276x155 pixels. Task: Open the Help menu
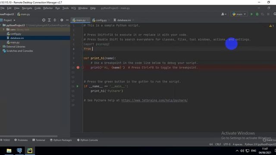(x=93, y=8)
